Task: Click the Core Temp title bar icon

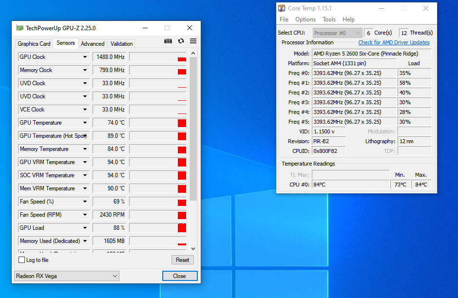Action: pyautogui.click(x=282, y=8)
